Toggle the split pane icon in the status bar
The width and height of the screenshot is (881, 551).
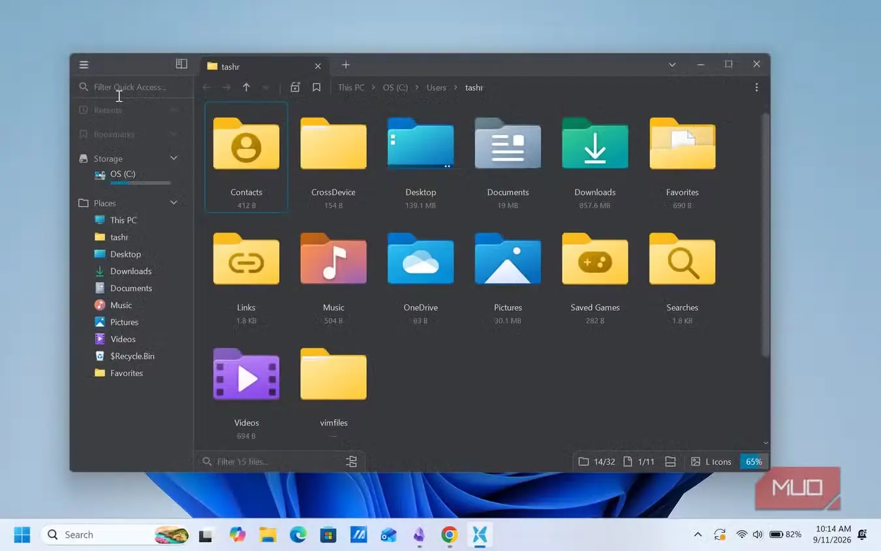pos(670,462)
